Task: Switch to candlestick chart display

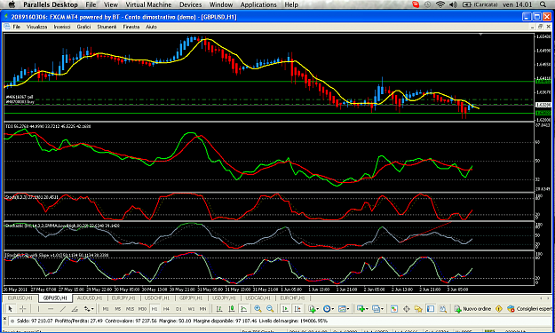Action: (x=232, y=309)
